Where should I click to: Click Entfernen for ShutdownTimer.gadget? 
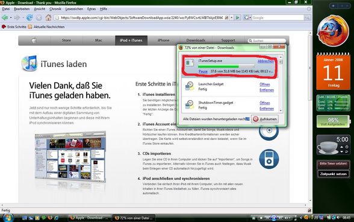pos(267,109)
